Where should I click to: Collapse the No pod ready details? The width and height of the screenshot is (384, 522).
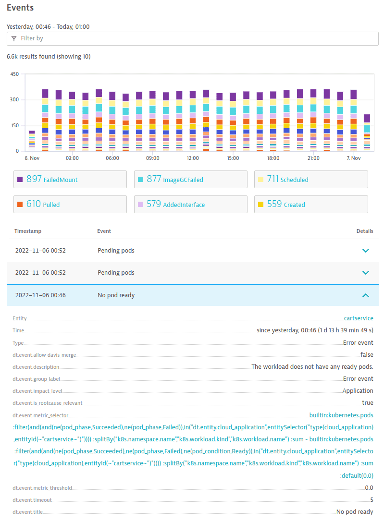coord(365,295)
